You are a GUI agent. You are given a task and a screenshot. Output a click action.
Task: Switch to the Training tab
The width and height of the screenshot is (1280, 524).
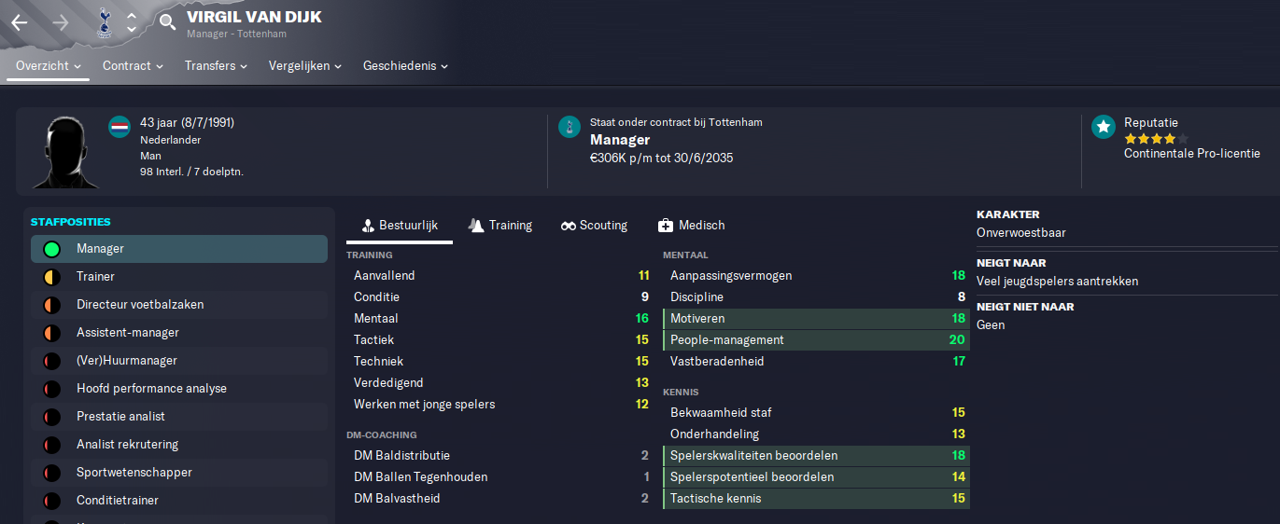pos(500,225)
